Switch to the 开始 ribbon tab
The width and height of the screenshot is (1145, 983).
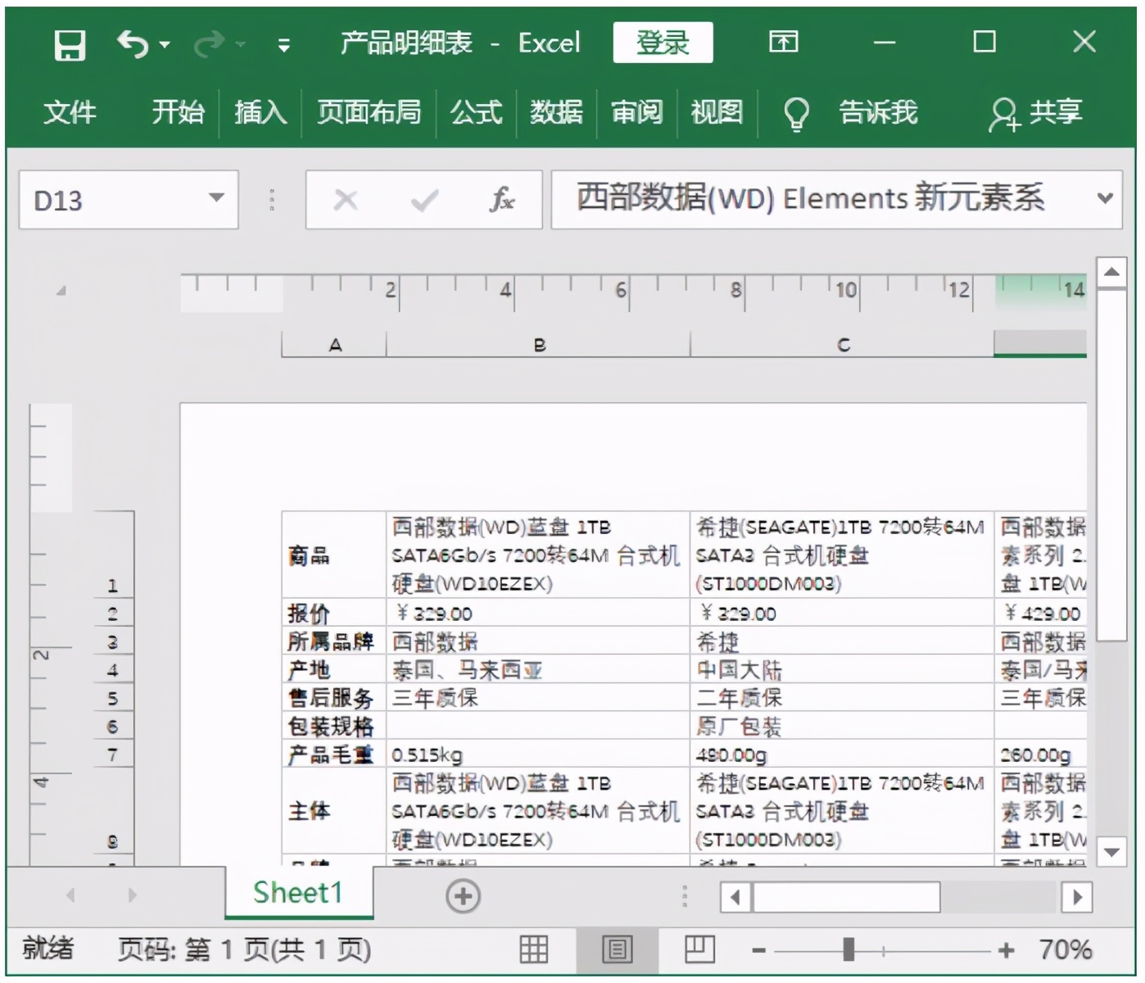(x=178, y=112)
